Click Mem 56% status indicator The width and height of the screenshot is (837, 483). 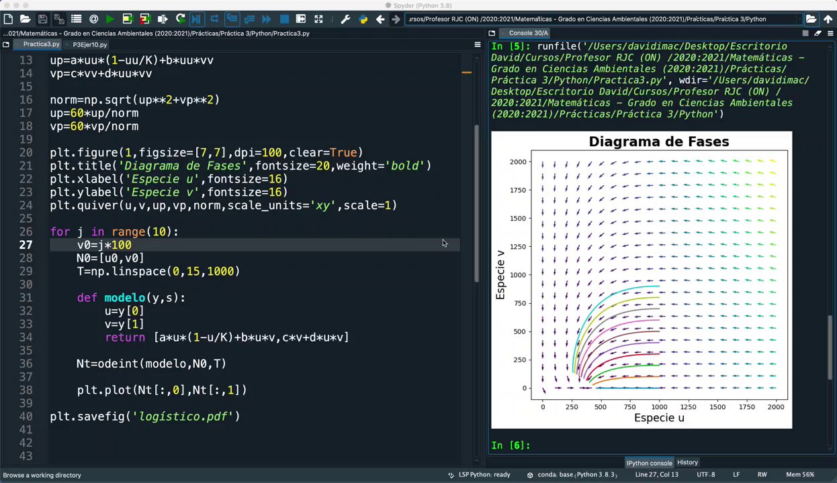(799, 475)
